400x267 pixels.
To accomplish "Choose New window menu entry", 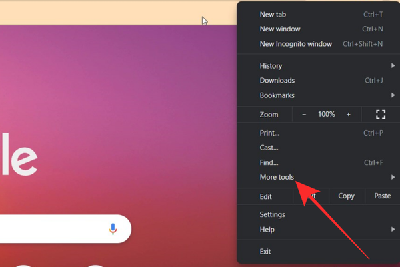I will [x=280, y=29].
